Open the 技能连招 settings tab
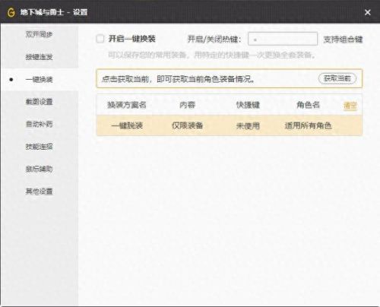 pos(39,146)
